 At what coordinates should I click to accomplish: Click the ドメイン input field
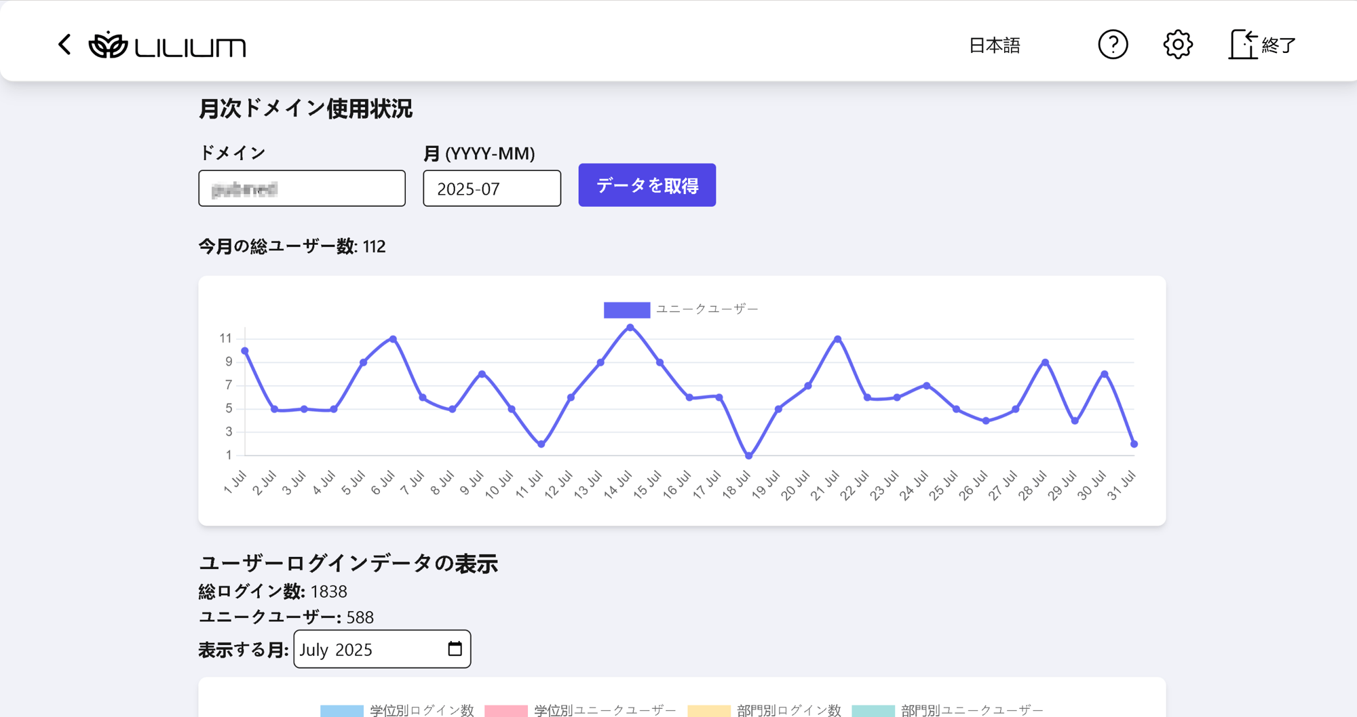[x=302, y=189]
